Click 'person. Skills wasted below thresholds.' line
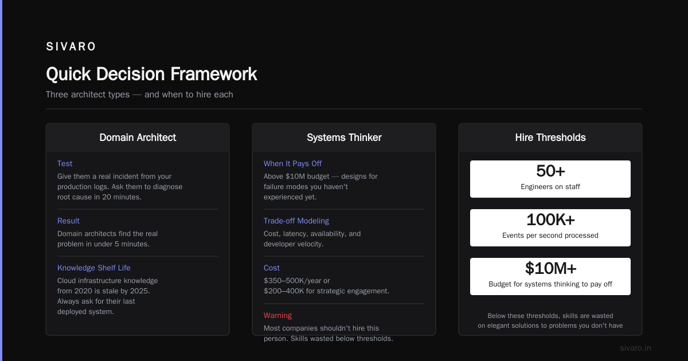The image size is (688, 361). pyautogui.click(x=329, y=339)
